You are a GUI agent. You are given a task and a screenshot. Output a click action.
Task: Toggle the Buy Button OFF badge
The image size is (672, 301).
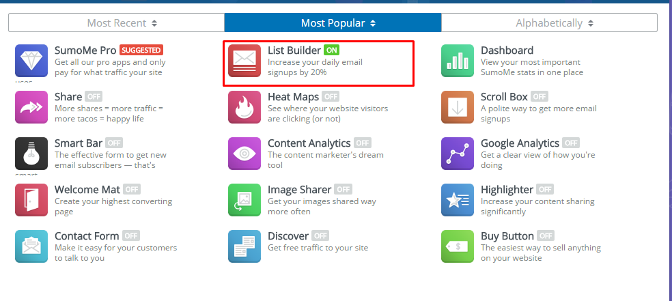click(x=546, y=235)
